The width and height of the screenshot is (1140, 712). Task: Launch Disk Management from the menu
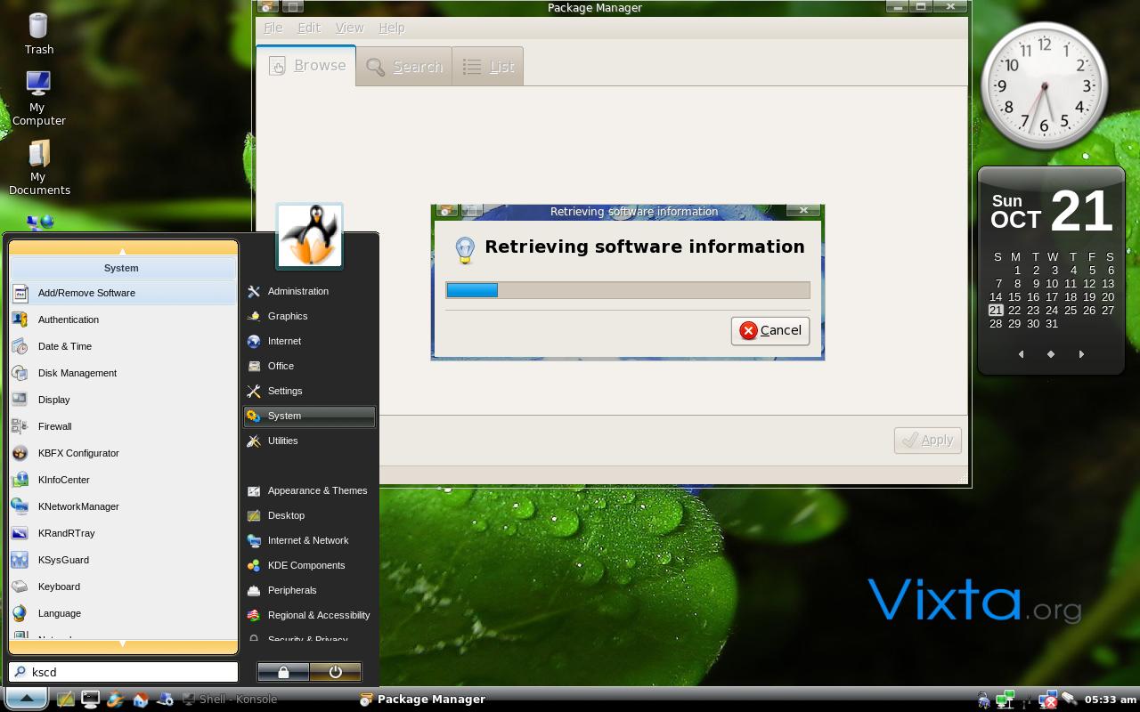click(123, 373)
